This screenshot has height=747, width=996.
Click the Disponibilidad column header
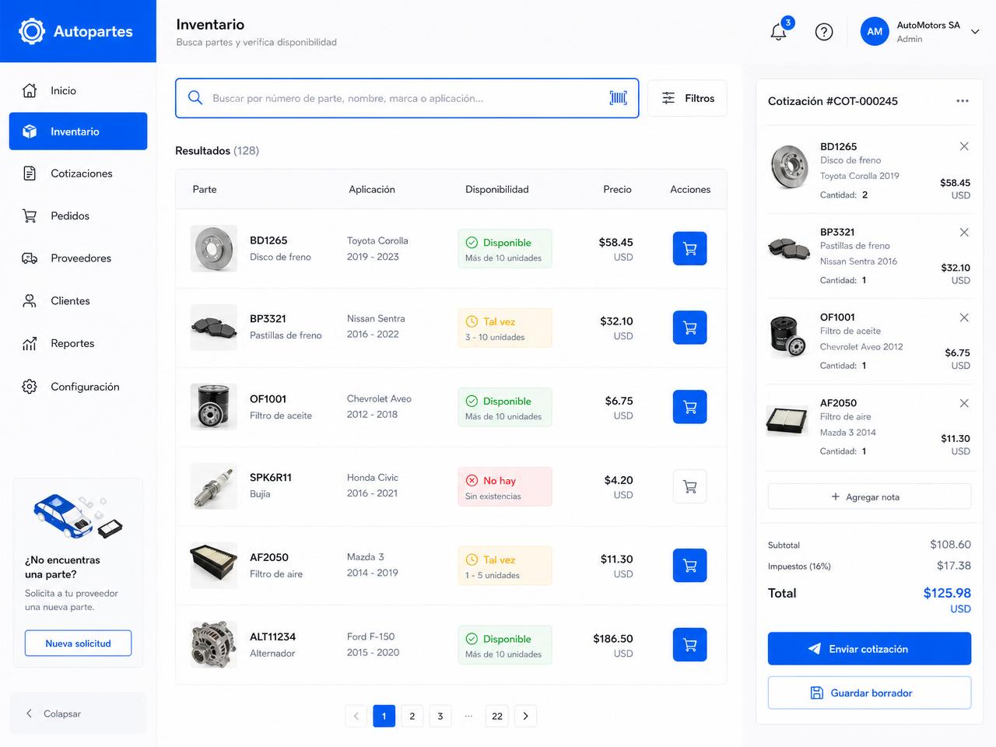click(x=496, y=189)
